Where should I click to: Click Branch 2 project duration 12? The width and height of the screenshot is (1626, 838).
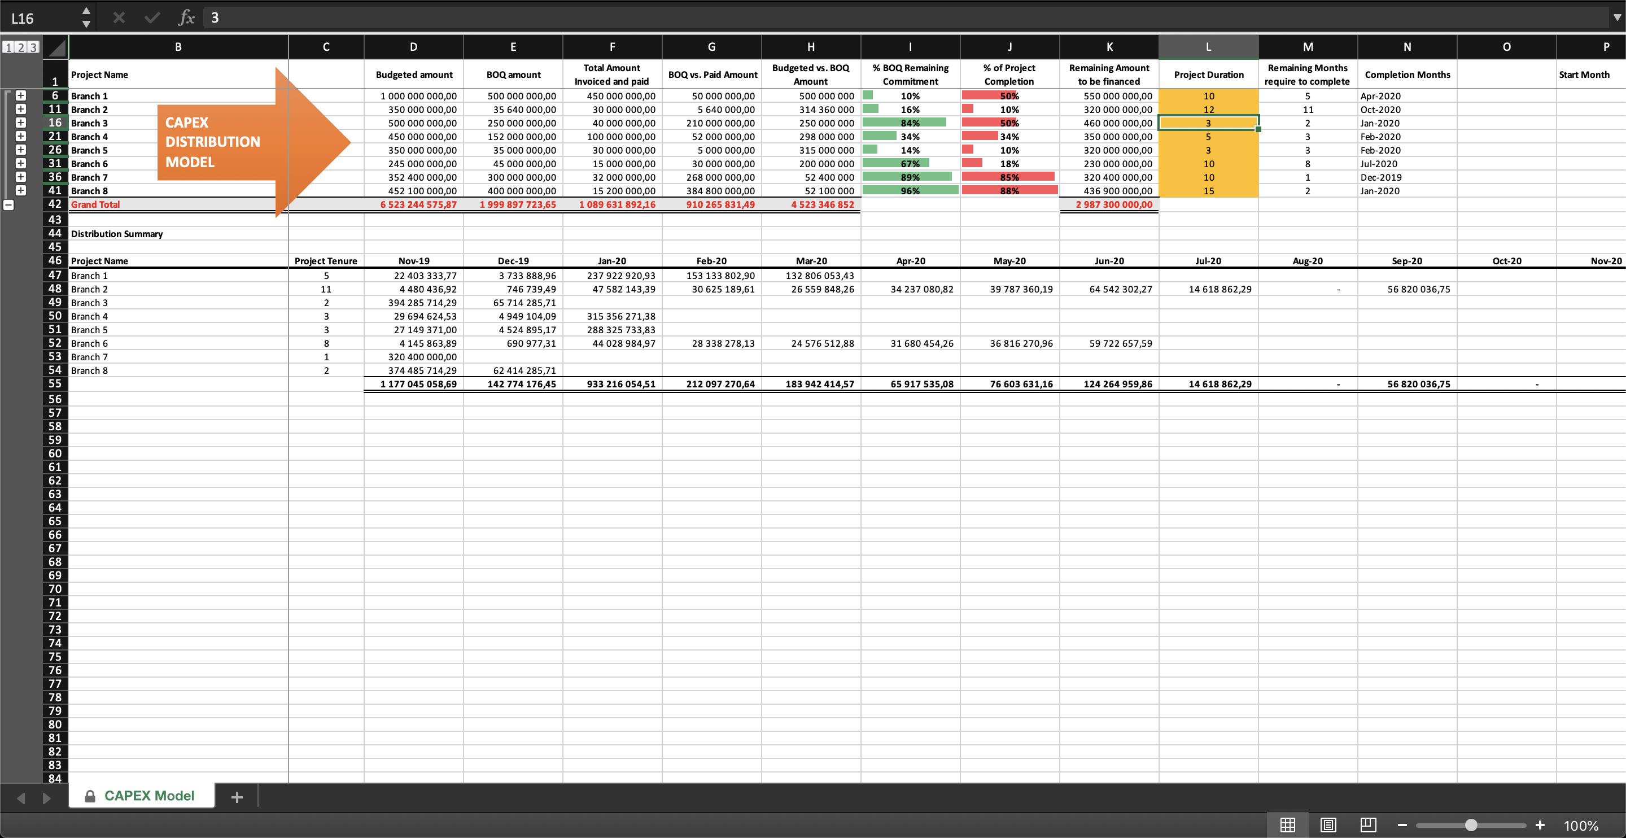[1209, 109]
